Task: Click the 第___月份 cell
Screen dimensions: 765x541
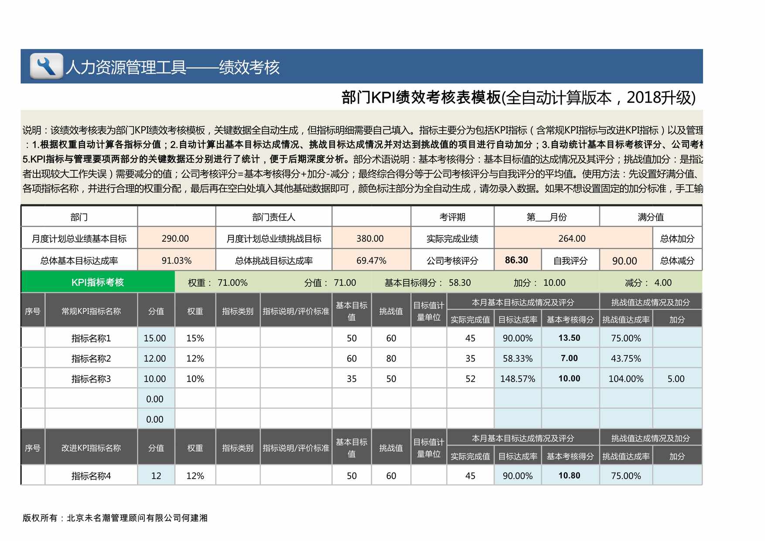Action: (x=546, y=216)
